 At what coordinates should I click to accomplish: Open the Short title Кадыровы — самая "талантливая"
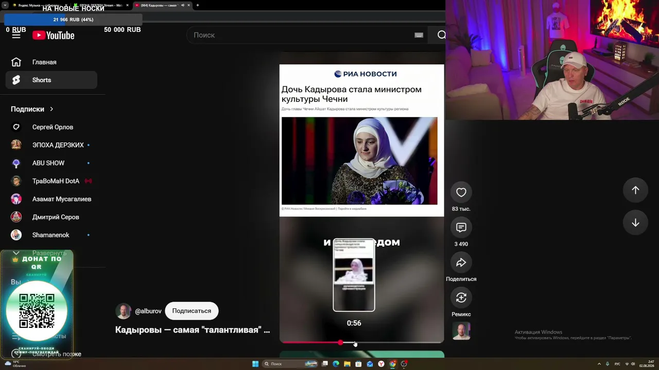193,330
